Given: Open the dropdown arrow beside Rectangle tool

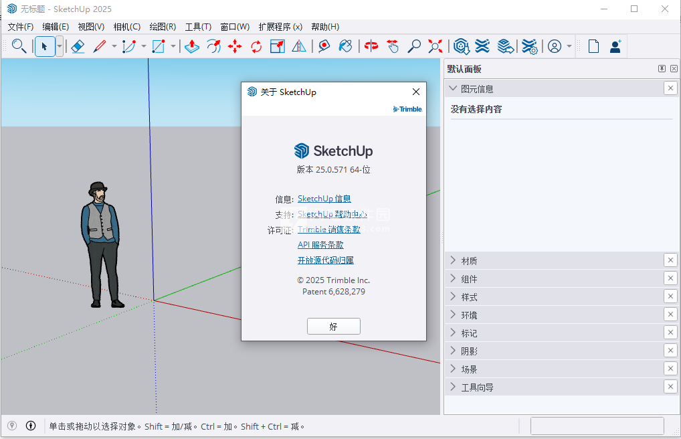Looking at the screenshot, I should [x=173, y=46].
